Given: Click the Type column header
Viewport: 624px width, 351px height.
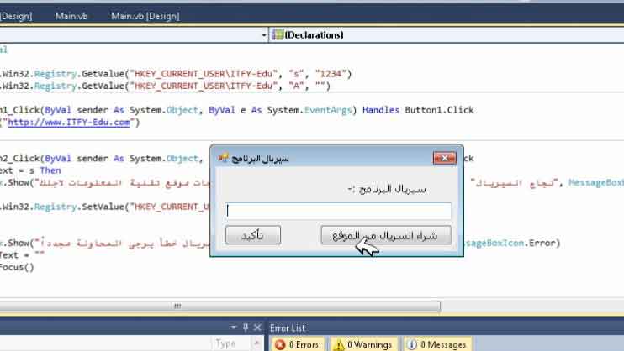Looking at the screenshot, I should pyautogui.click(x=225, y=343).
